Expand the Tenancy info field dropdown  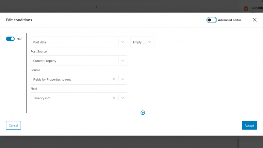123,98
